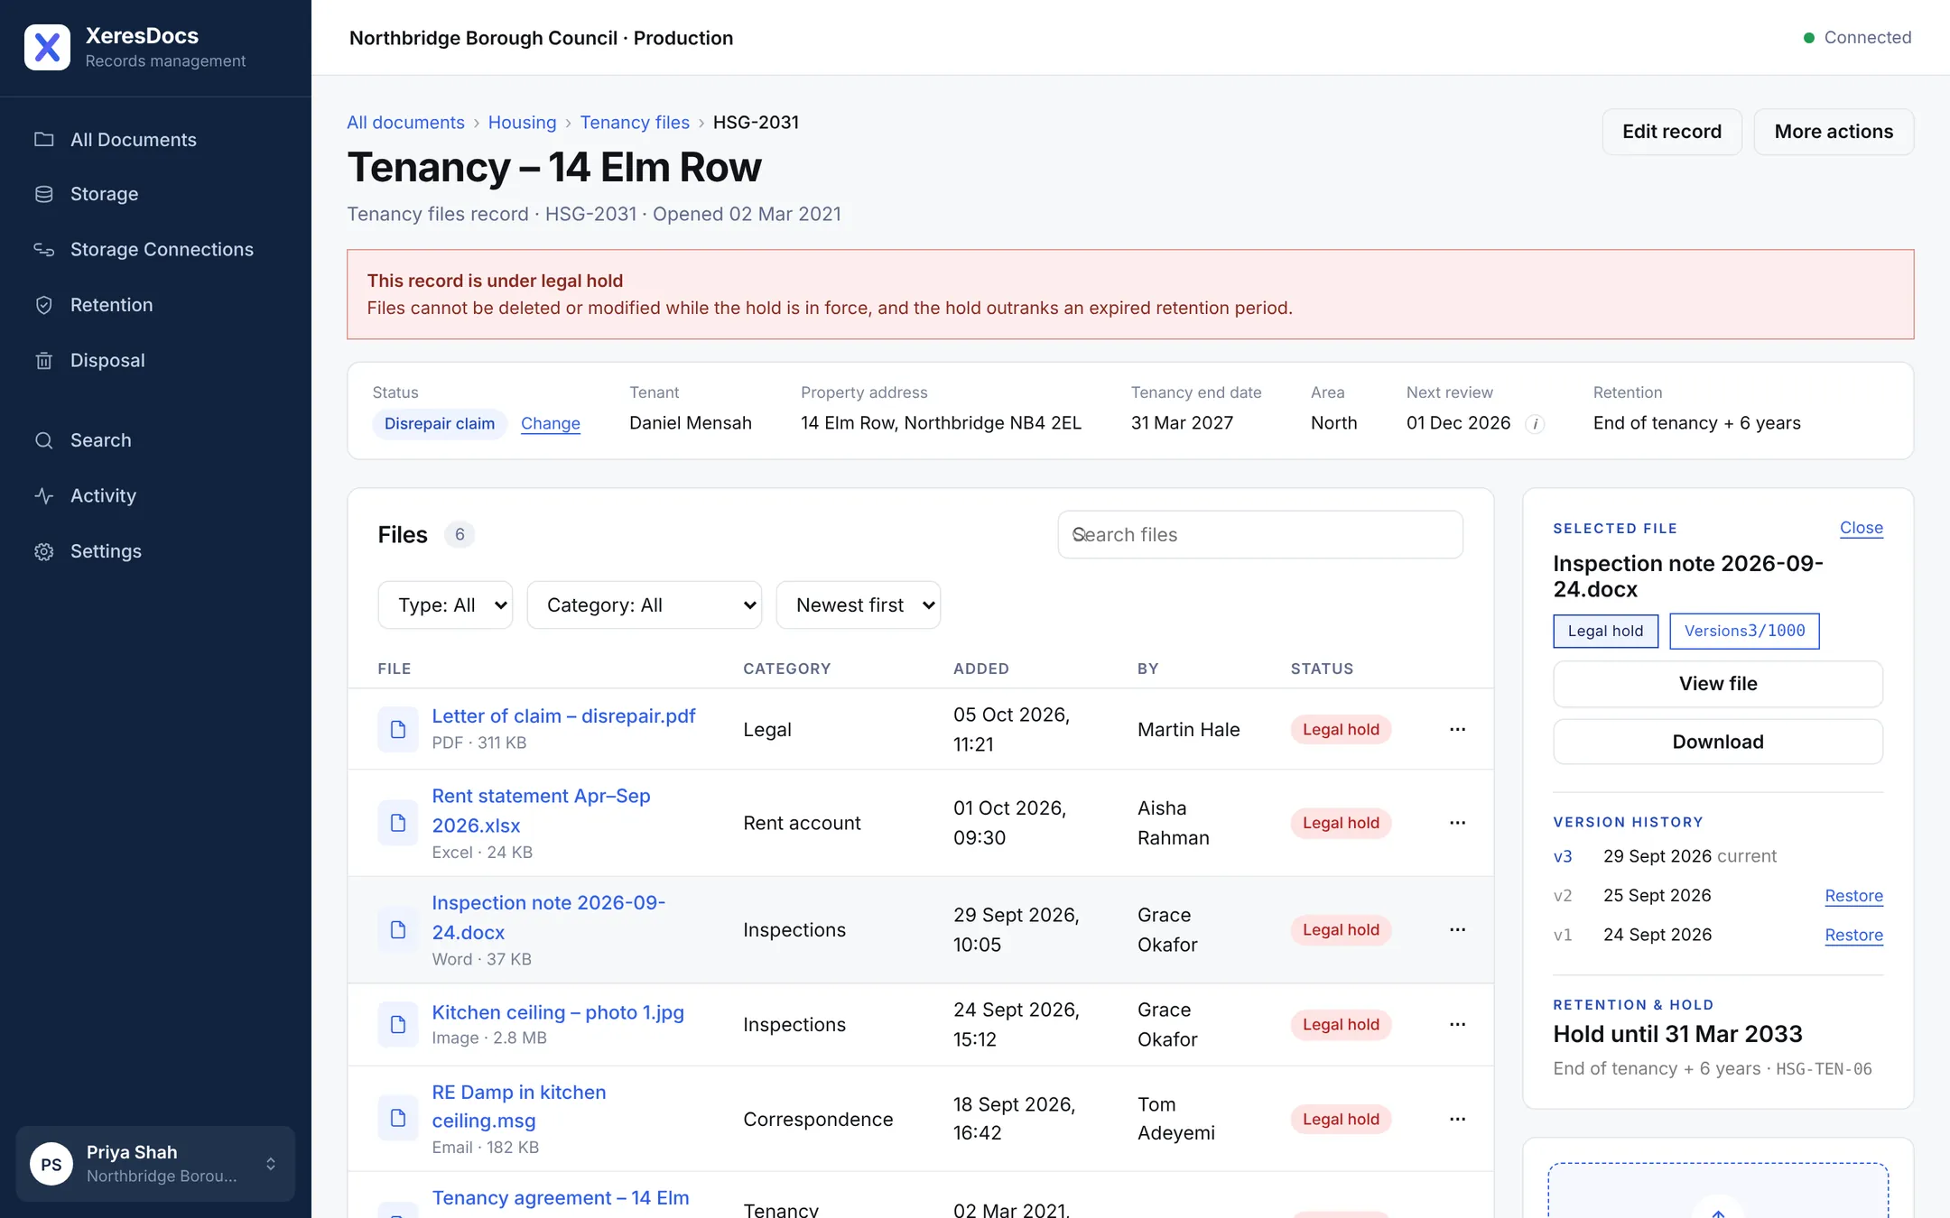
Task: Click the PS avatar for Priya Shah
Action: [51, 1164]
